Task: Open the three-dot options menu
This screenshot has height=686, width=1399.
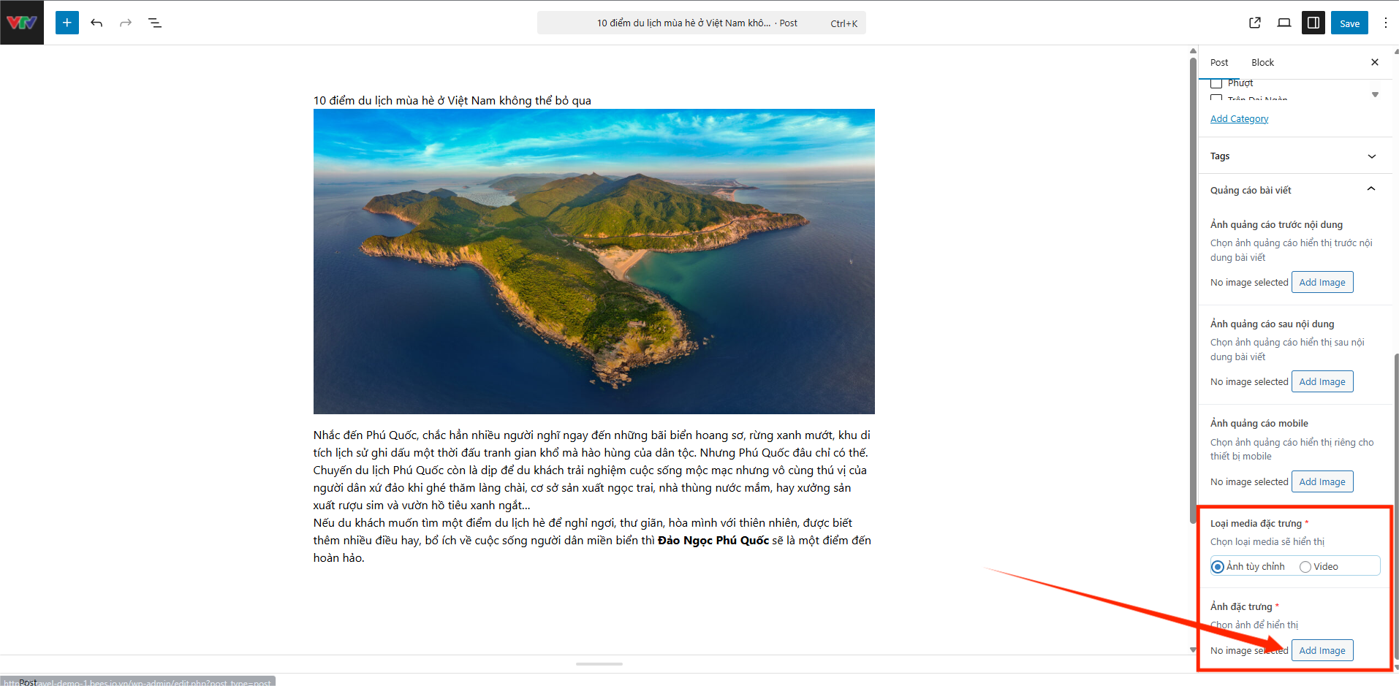Action: tap(1385, 23)
